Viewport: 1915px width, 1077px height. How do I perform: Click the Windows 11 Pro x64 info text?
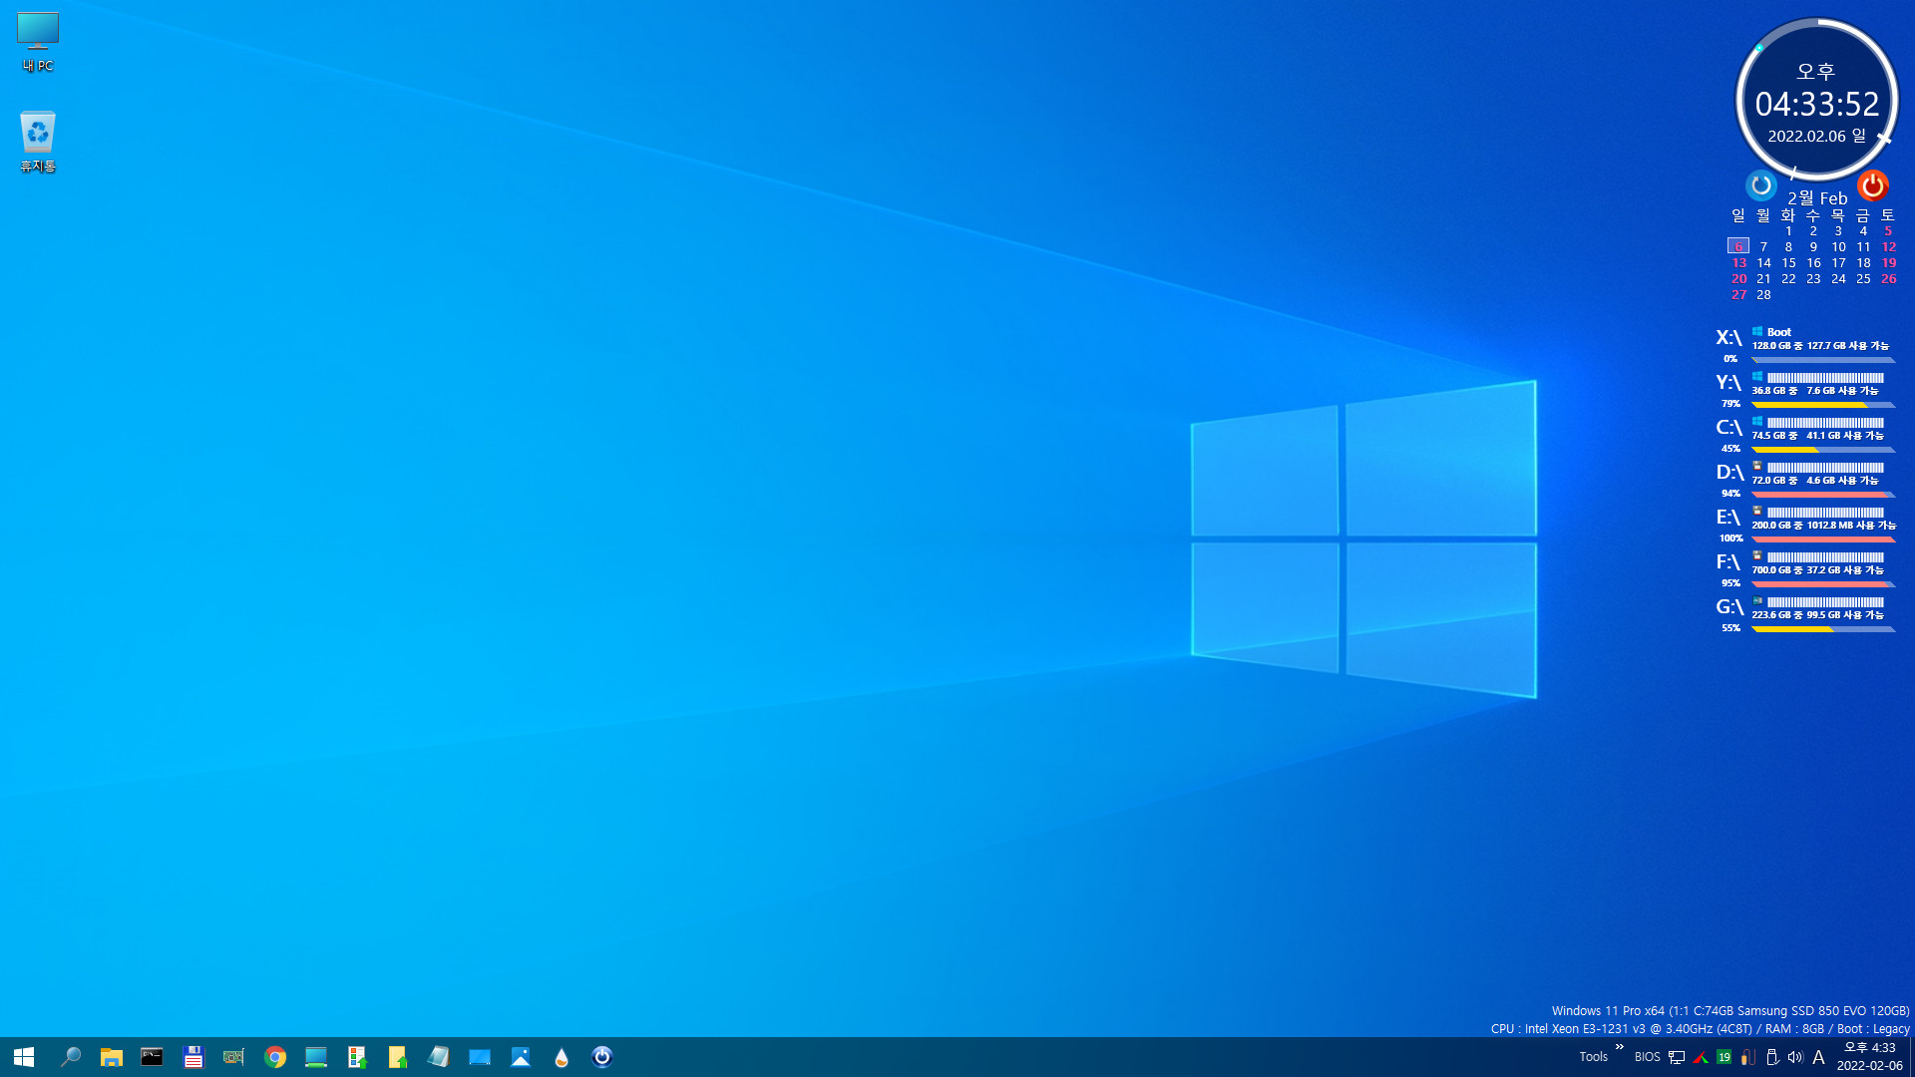point(1730,1011)
